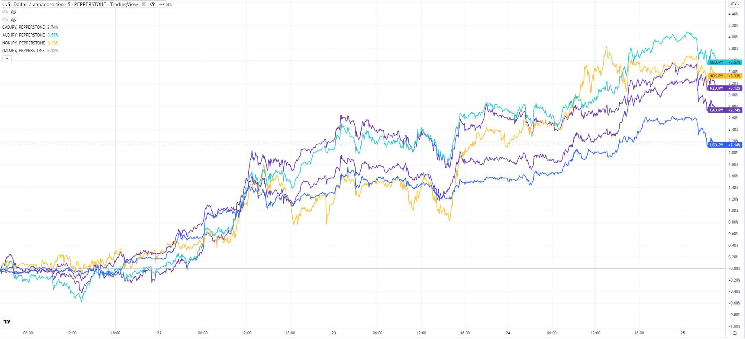Viewport: 745px width, 339px height.
Task: Show the second hidden MA indicator
Action: click(x=14, y=20)
